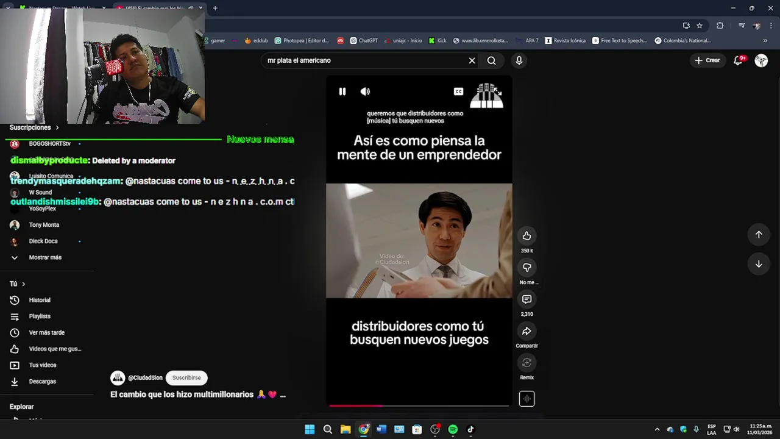Show hidden system tray icons
780x439 pixels.
click(657, 430)
